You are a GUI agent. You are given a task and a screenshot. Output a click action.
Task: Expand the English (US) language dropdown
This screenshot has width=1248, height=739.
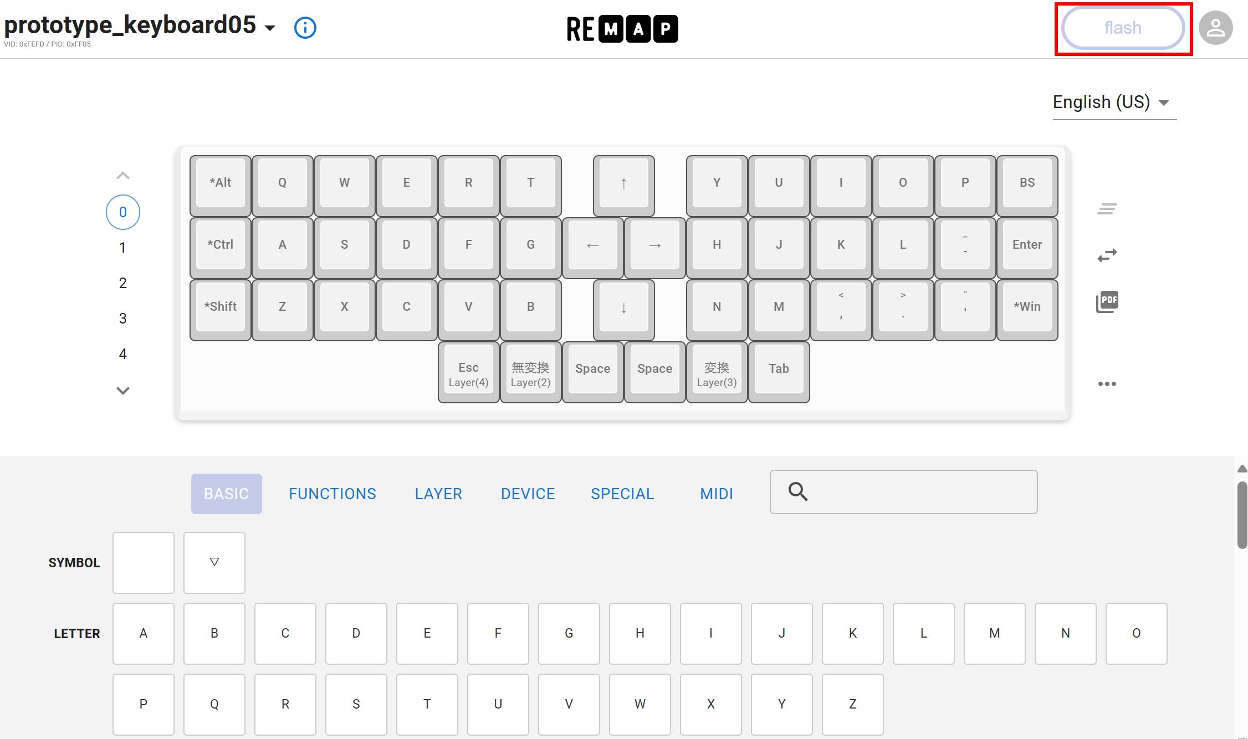tap(1113, 102)
